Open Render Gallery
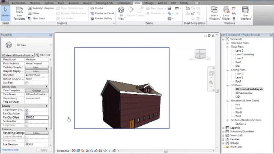The height and width of the screenshot is (154, 274). 101,18
